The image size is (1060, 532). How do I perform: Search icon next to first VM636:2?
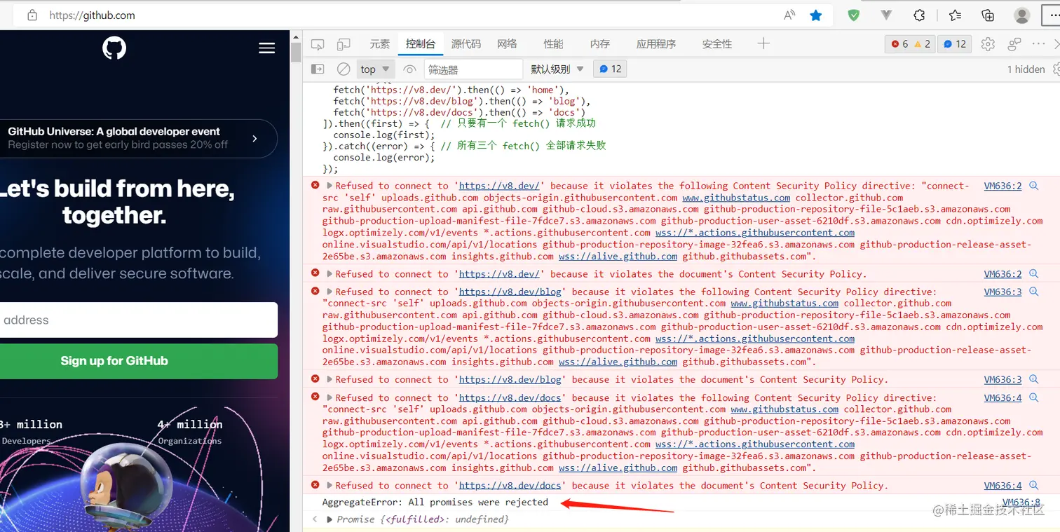[1033, 186]
